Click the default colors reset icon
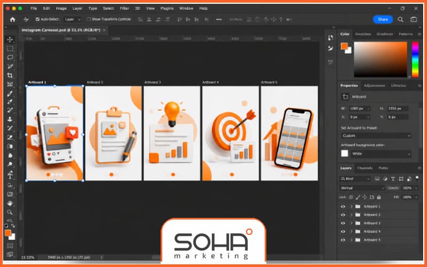This screenshot has height=267, width=427. (x=6, y=225)
